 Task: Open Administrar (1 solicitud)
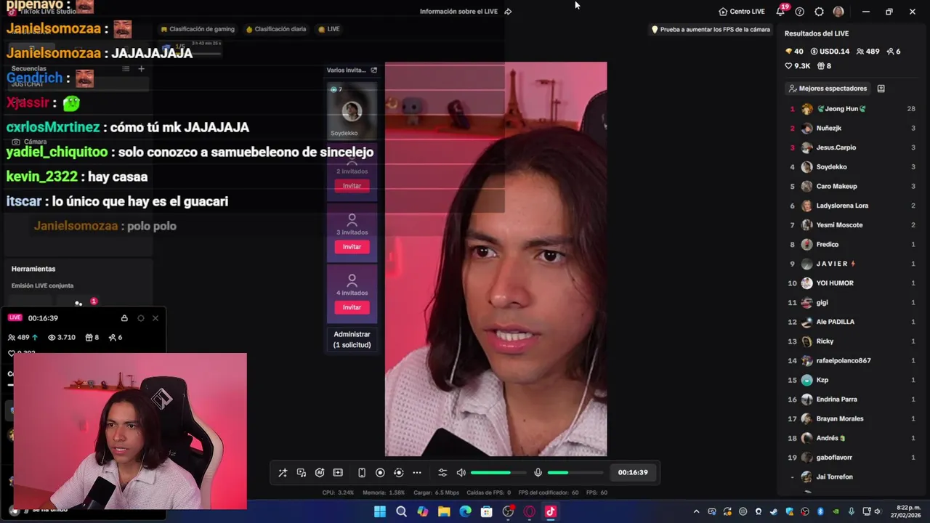(x=352, y=339)
